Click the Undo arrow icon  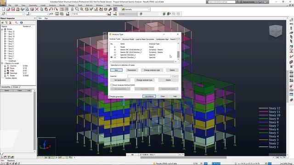[x=51, y=9]
